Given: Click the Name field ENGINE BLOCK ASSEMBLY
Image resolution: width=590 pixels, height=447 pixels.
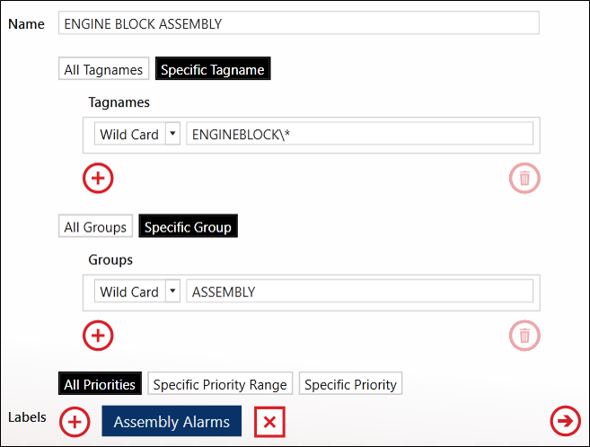Looking at the screenshot, I should [x=299, y=23].
